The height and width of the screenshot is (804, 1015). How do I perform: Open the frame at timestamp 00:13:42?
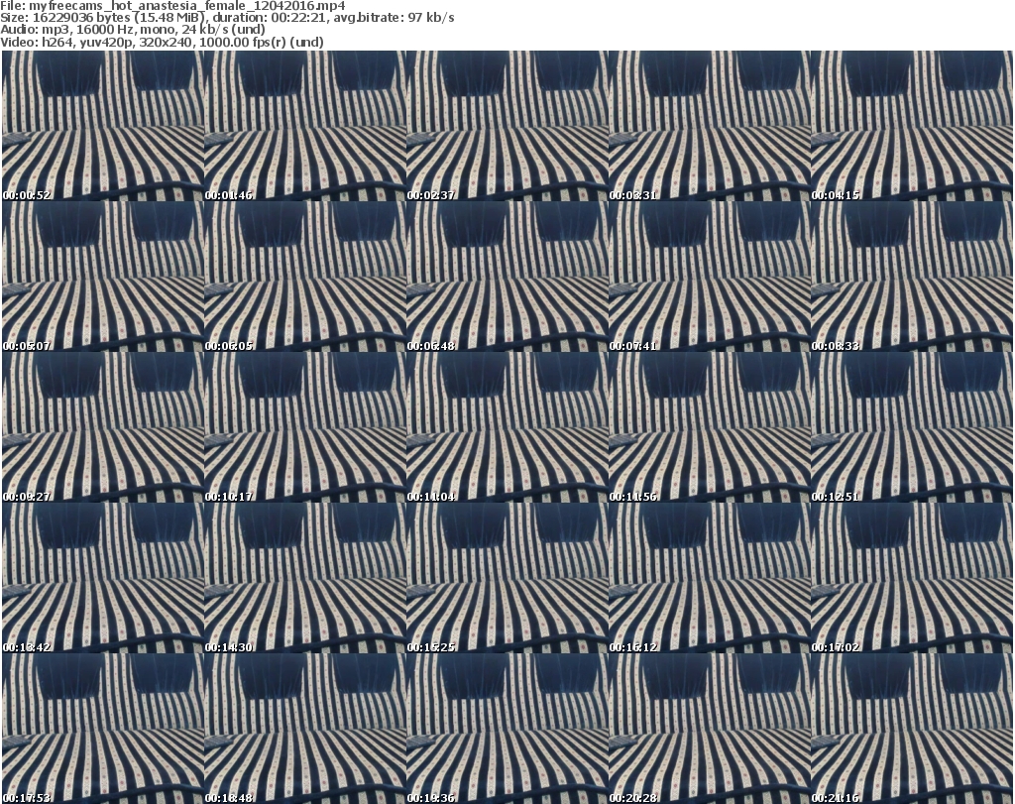pos(103,578)
